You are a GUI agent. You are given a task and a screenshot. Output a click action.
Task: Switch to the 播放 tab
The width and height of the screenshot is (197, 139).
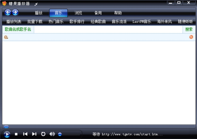(39, 13)
